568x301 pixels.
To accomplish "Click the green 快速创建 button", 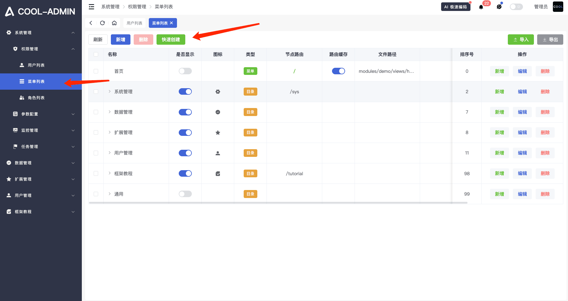I will tap(171, 40).
